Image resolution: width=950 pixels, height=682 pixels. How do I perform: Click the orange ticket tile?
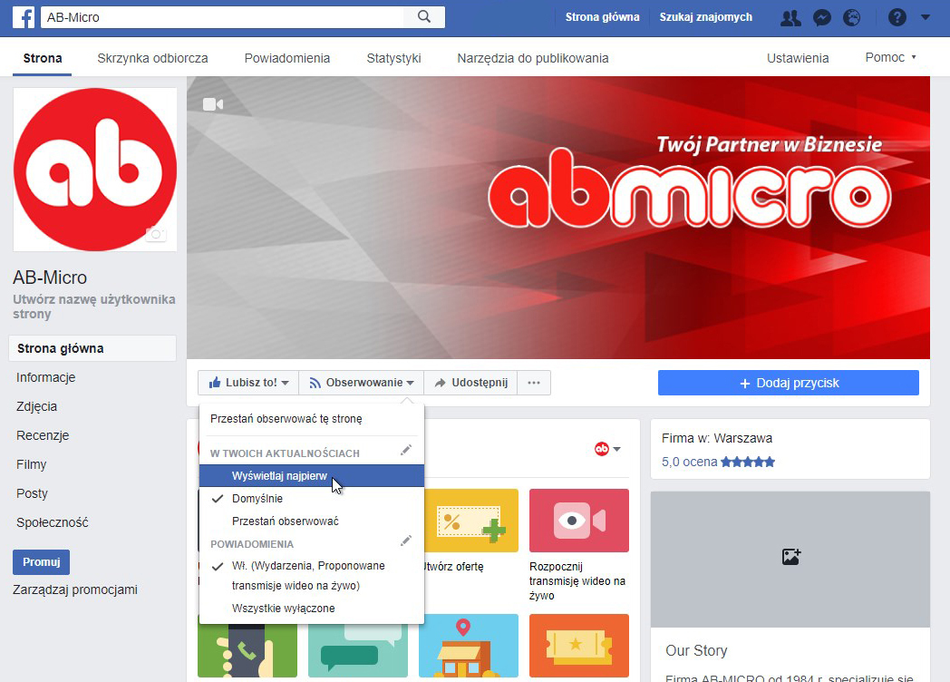tap(579, 646)
